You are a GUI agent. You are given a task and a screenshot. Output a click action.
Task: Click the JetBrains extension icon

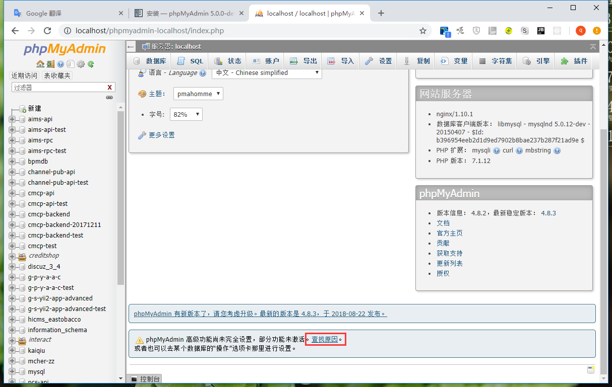click(541, 31)
